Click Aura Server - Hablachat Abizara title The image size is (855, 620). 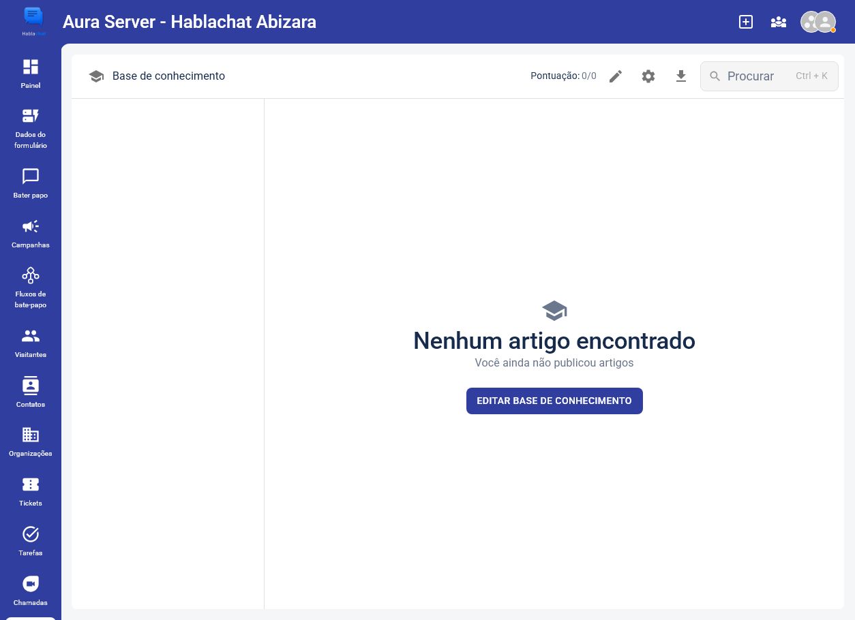(x=190, y=22)
